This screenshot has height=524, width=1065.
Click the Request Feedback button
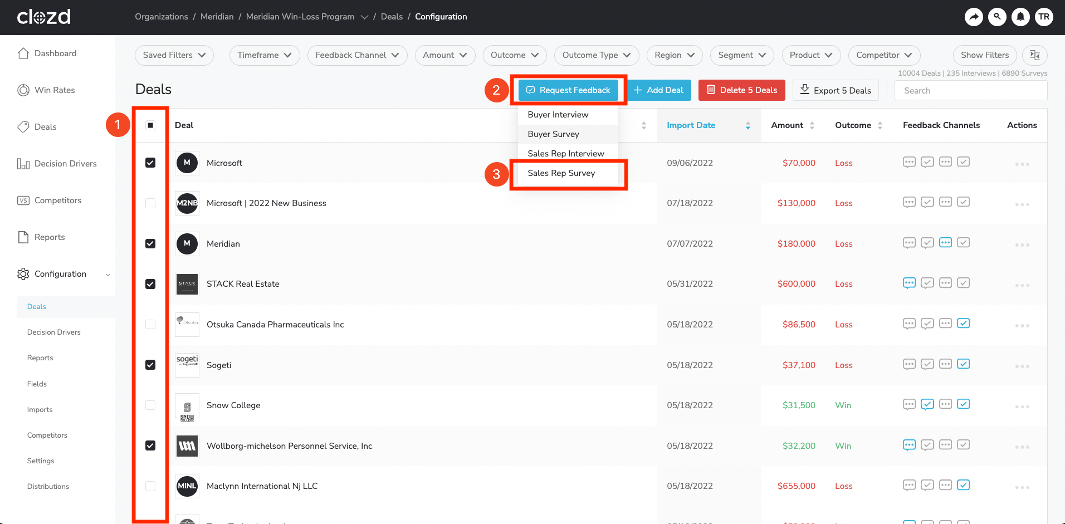[568, 90]
